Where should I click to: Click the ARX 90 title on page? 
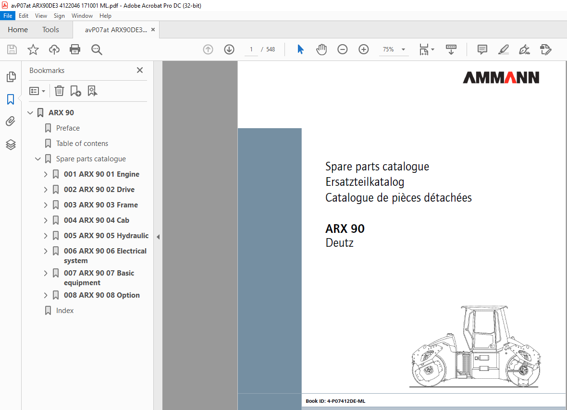(345, 229)
